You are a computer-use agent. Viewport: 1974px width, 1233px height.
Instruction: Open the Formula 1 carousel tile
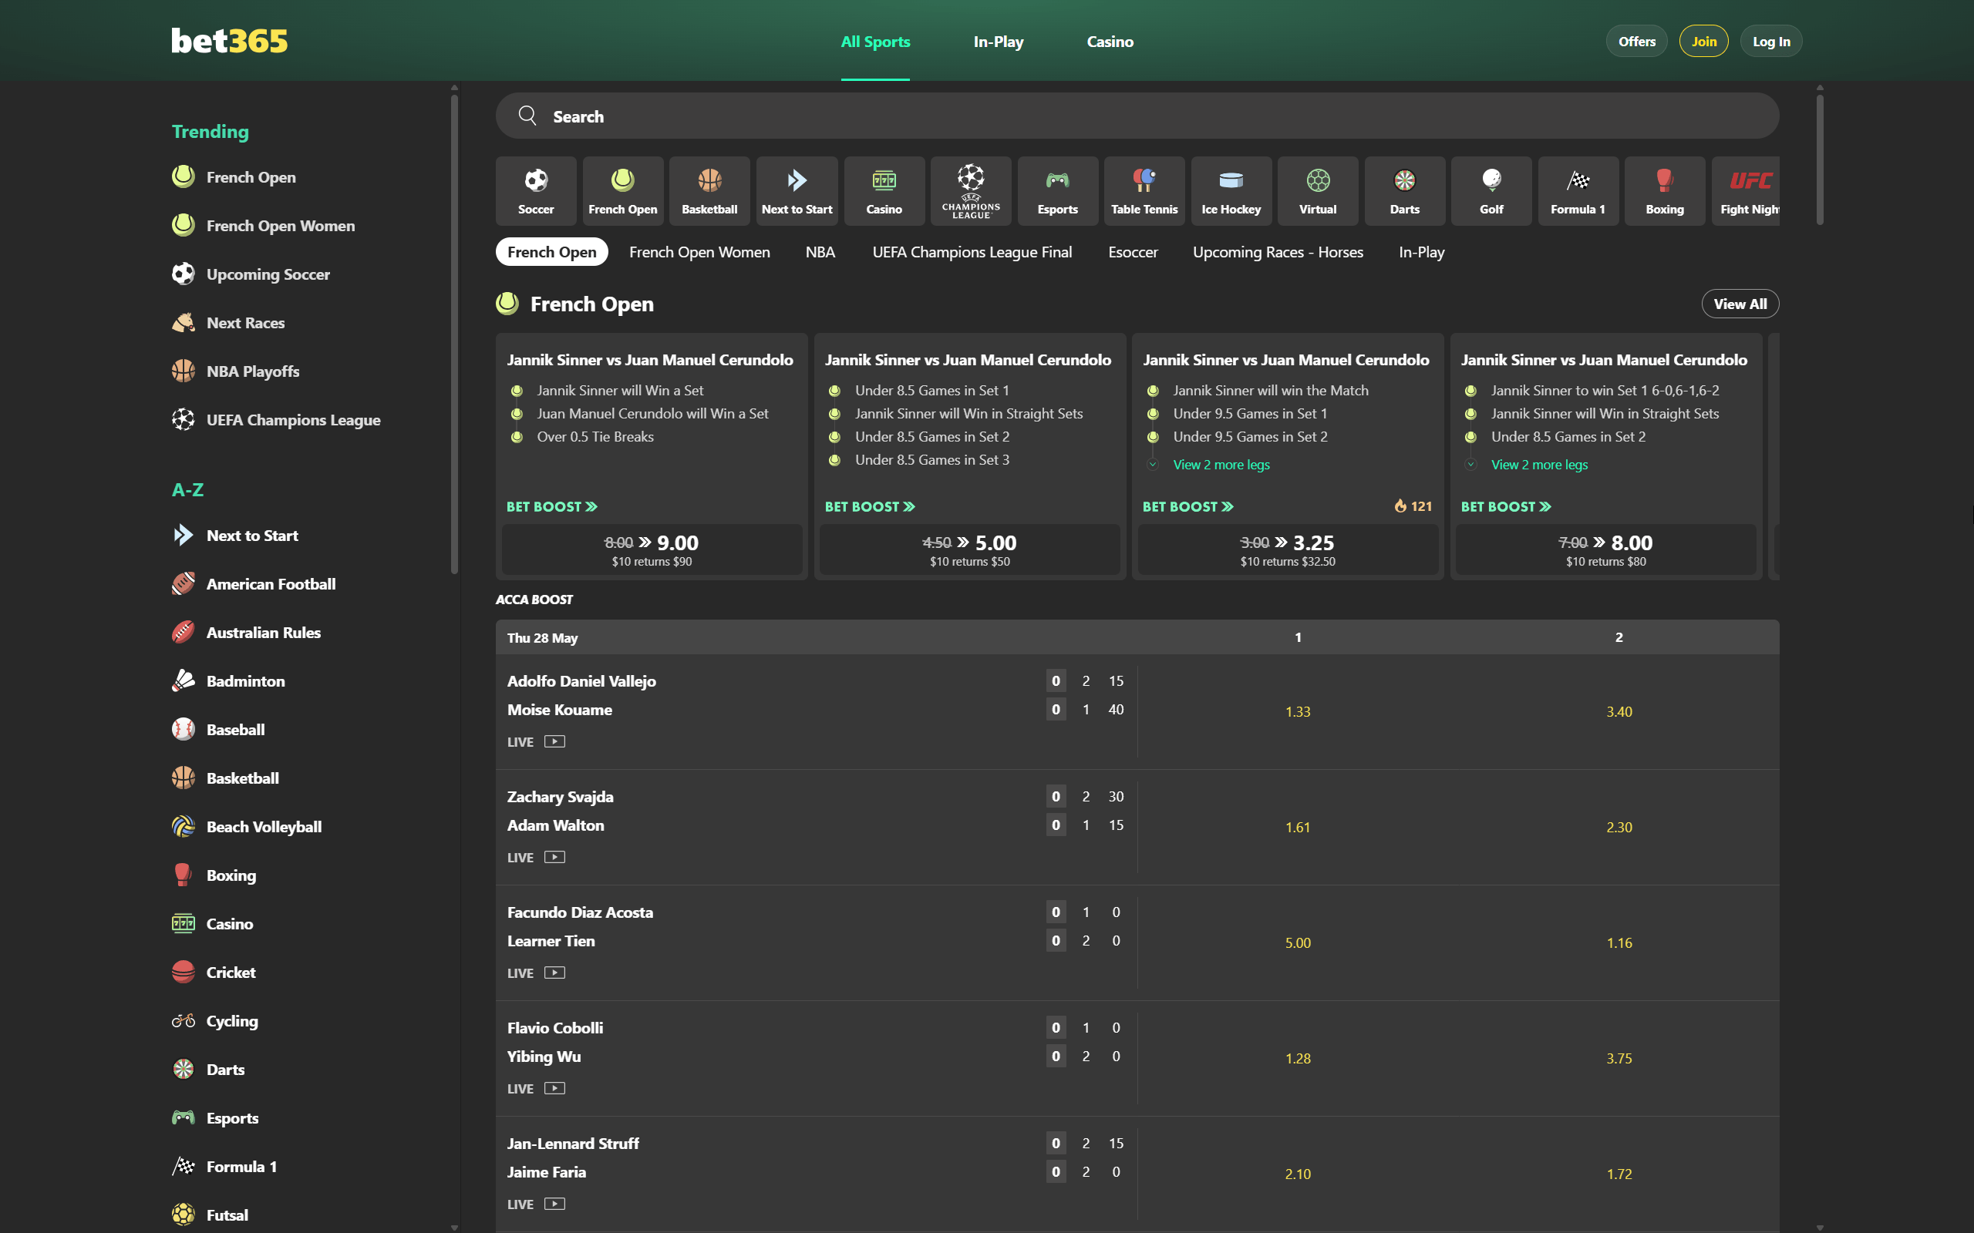(x=1578, y=191)
